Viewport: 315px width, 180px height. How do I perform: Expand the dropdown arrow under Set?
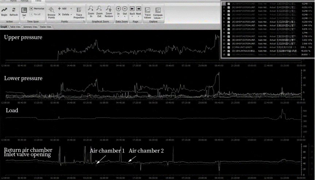24,18
